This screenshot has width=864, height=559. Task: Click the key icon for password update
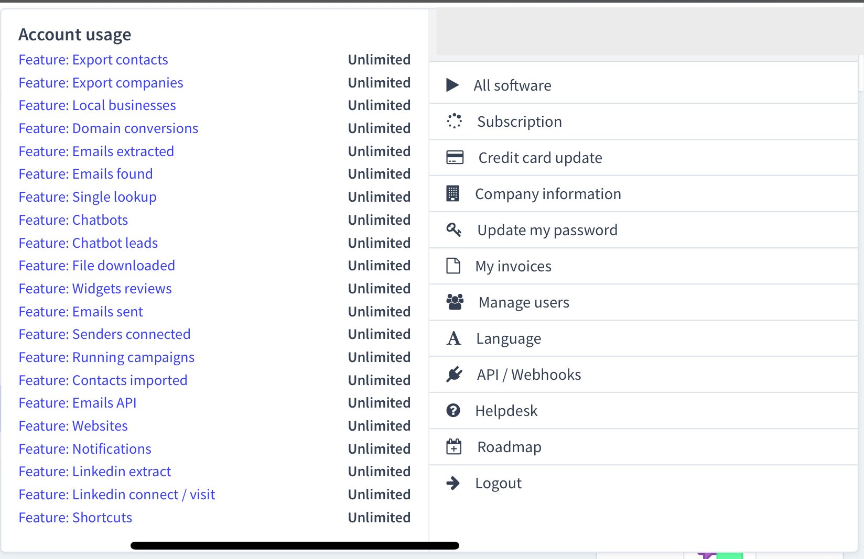click(453, 229)
